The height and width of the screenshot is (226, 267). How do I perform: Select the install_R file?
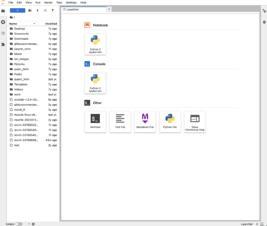(33, 110)
